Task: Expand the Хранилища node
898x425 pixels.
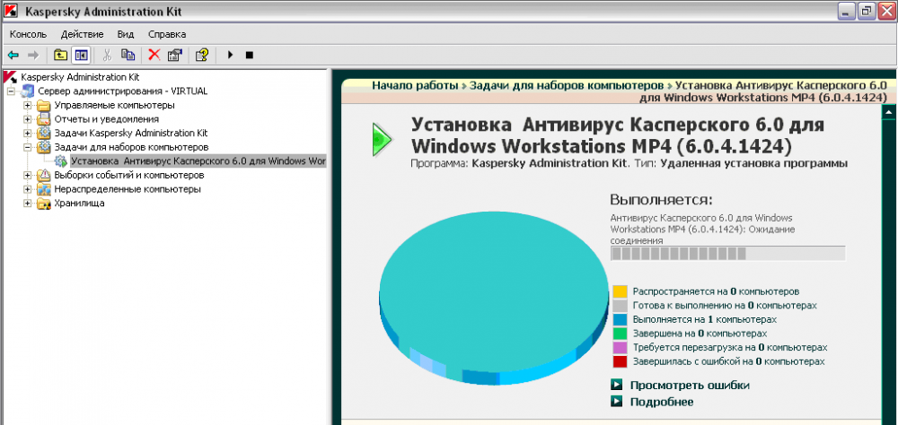Action: (x=28, y=203)
